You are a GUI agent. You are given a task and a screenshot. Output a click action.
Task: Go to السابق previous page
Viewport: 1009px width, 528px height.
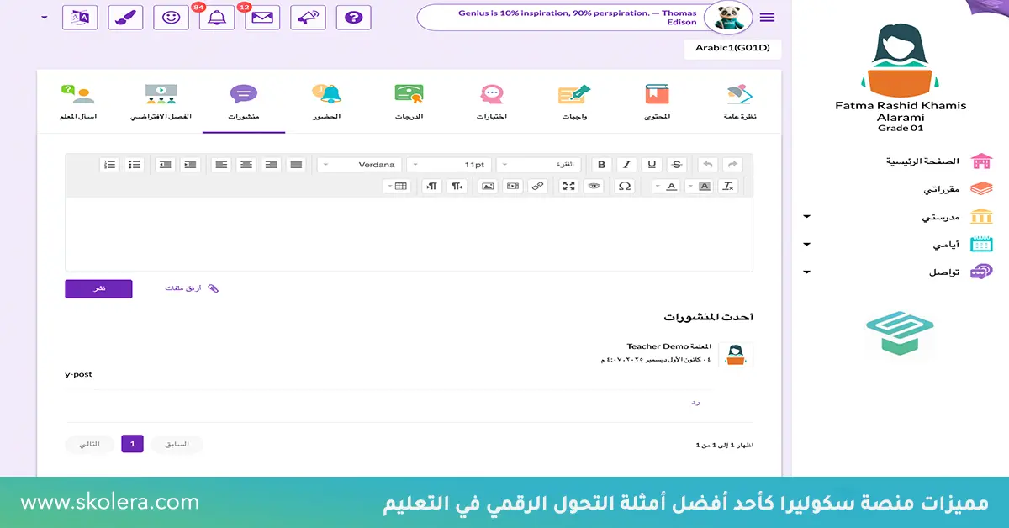[x=177, y=444]
